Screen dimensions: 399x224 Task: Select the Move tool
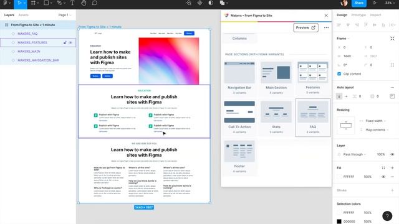click(19, 3)
